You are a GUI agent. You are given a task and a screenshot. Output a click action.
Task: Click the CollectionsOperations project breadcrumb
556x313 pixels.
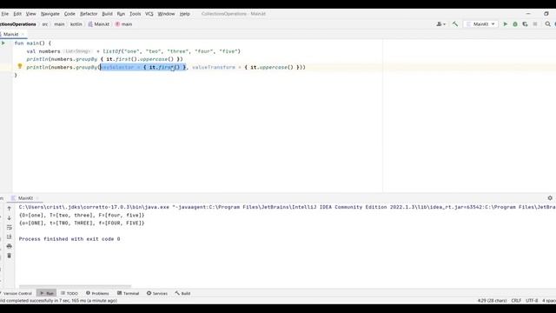tap(17, 24)
